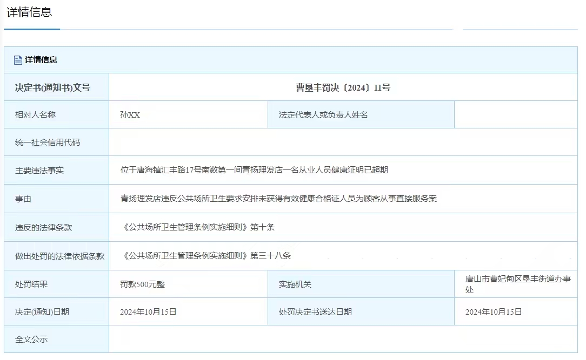Select the 详情信息 tab at top
Screen dimensions: 586x360
point(29,12)
